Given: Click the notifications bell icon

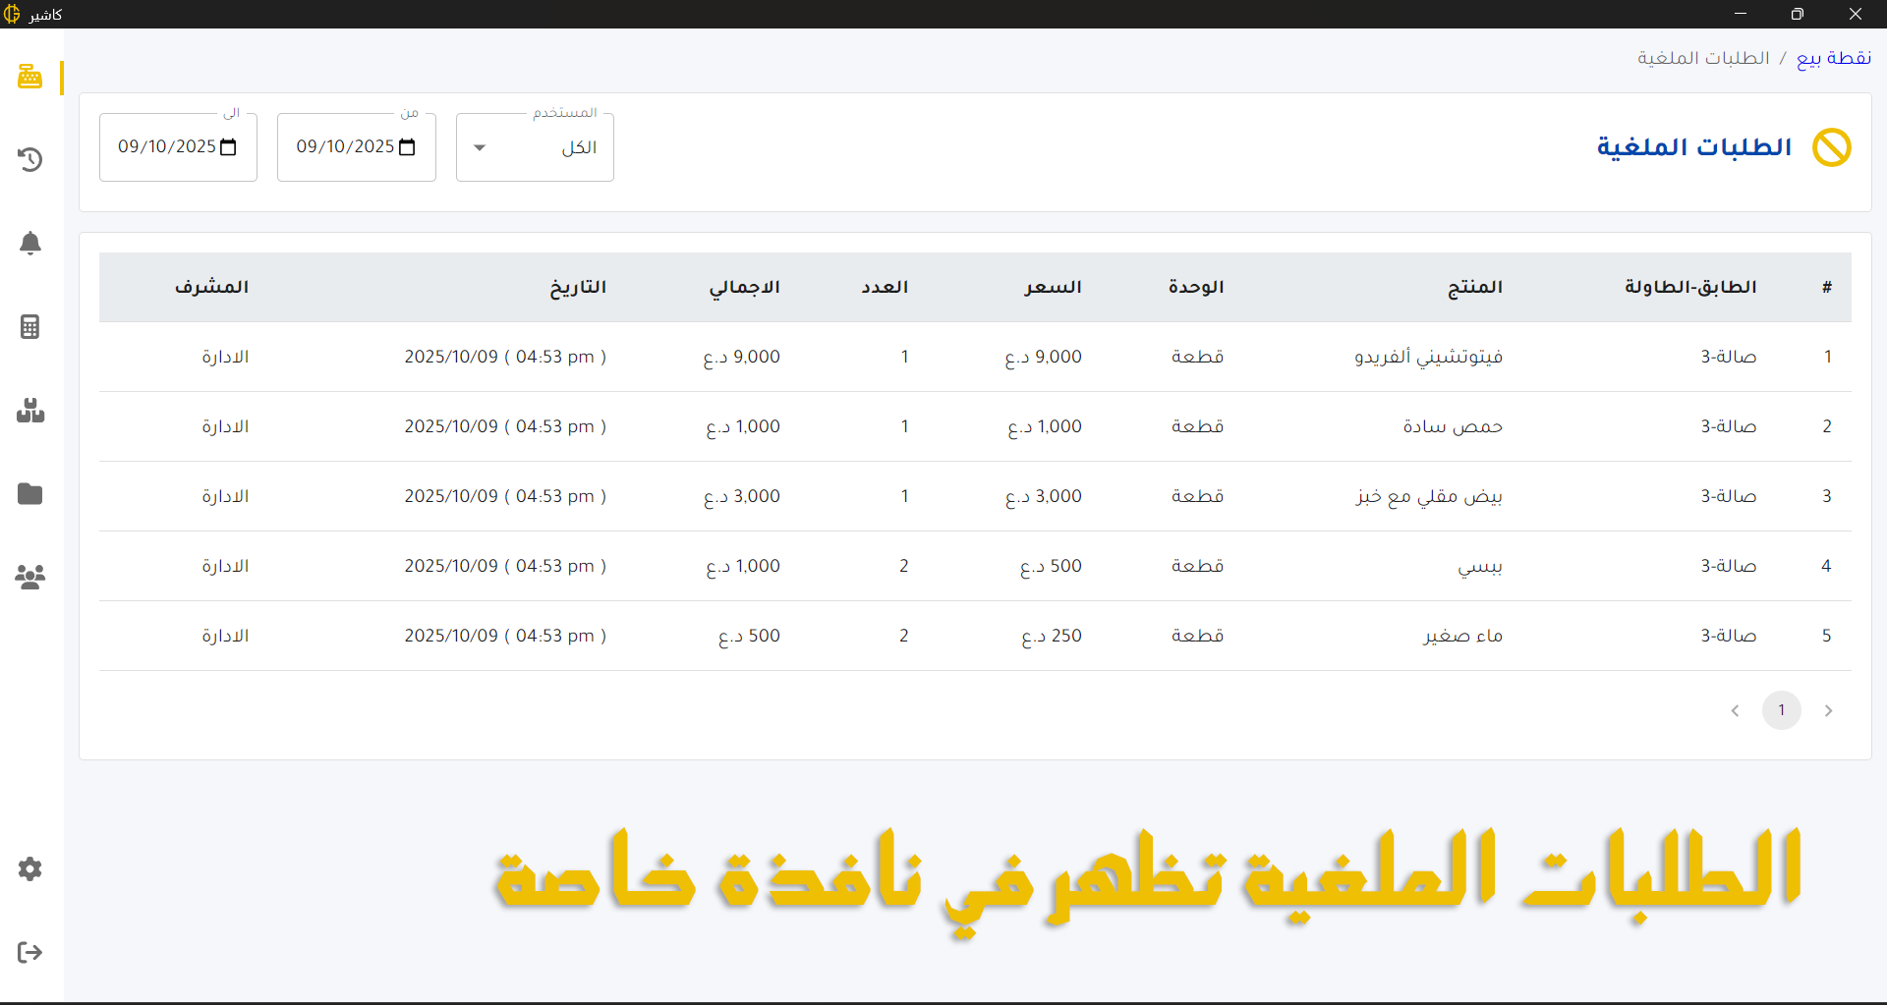Looking at the screenshot, I should (30, 243).
